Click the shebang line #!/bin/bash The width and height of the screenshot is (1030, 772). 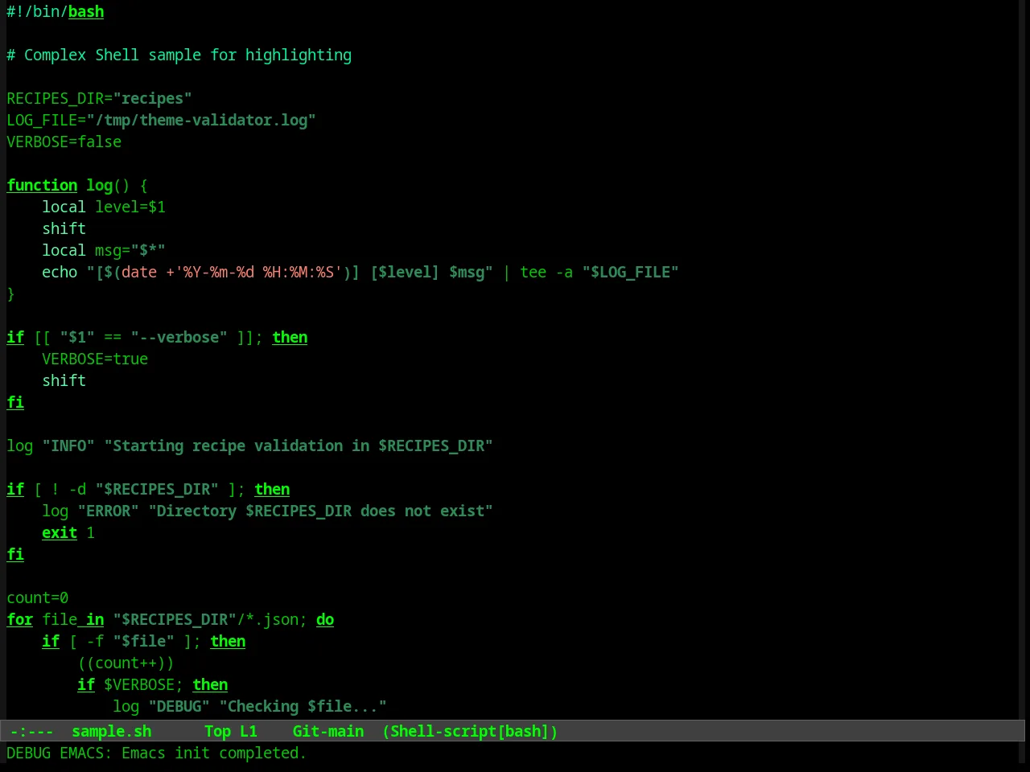coord(56,11)
